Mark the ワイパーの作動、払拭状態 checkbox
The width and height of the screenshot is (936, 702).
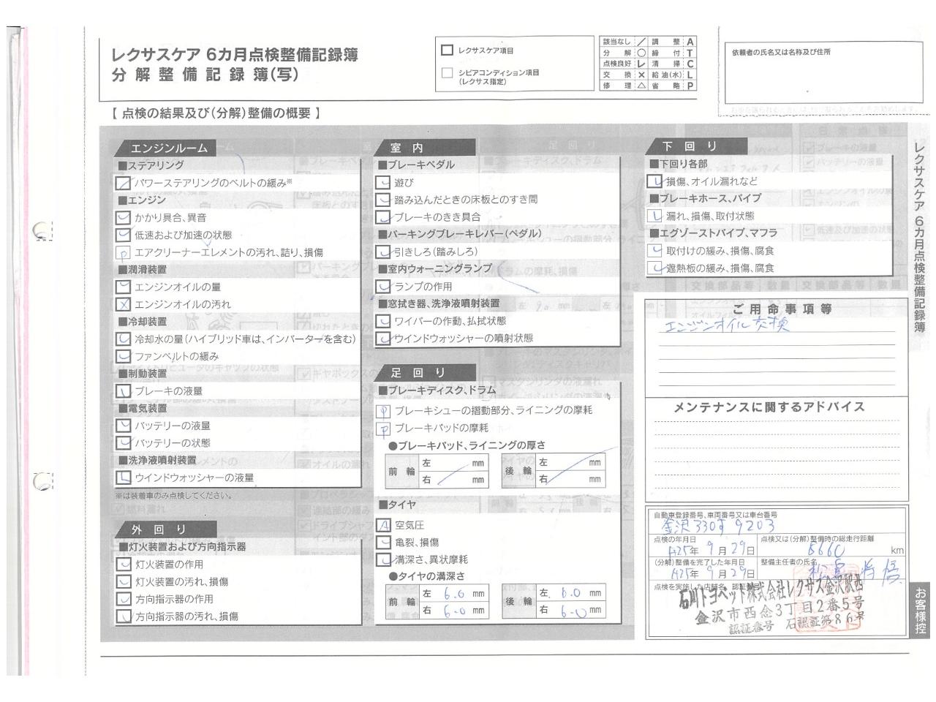pyautogui.click(x=383, y=321)
